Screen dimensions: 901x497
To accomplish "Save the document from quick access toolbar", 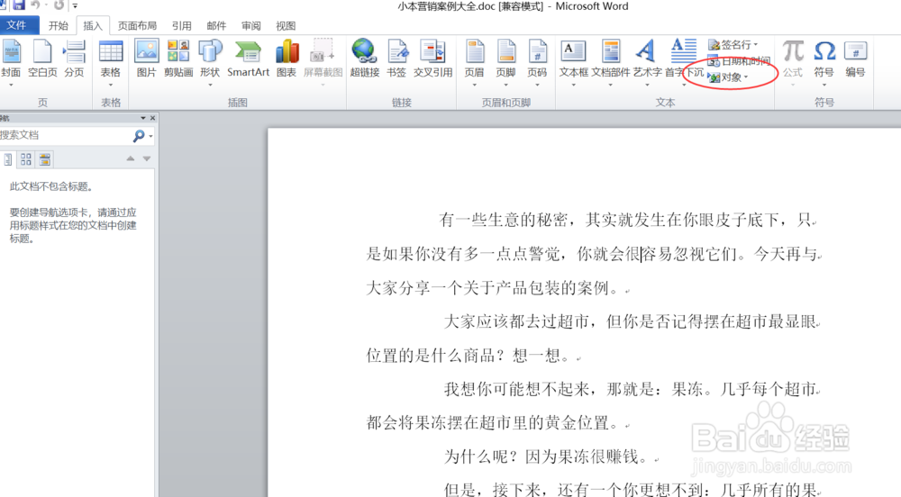I will pyautogui.click(x=19, y=5).
